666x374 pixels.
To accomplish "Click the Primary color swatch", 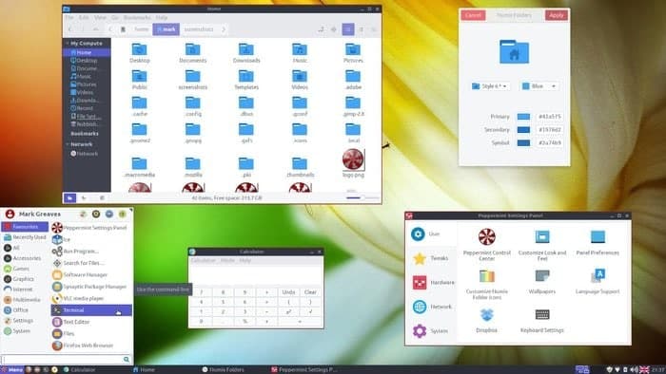I will pyautogui.click(x=523, y=117).
